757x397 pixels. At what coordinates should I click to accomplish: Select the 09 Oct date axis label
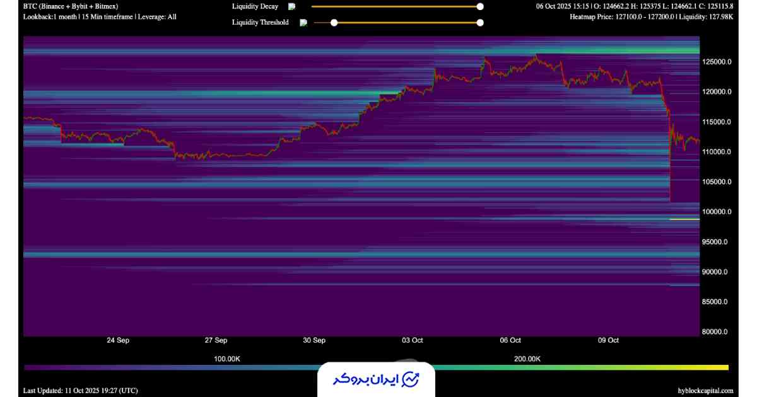609,340
